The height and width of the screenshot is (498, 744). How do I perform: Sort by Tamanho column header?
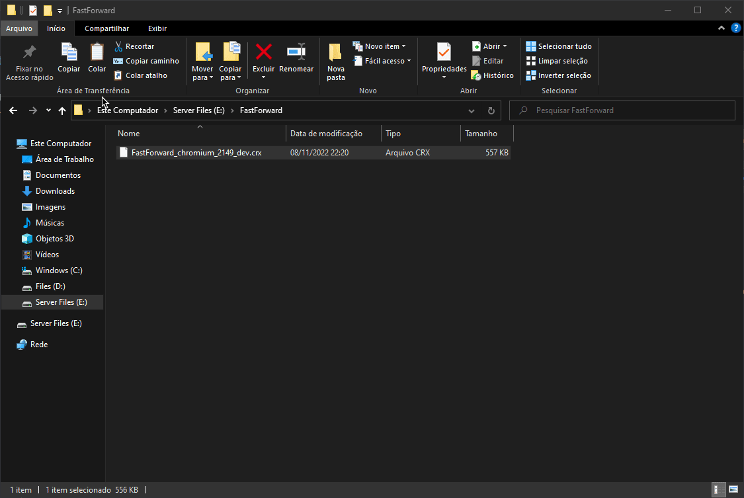click(487, 134)
